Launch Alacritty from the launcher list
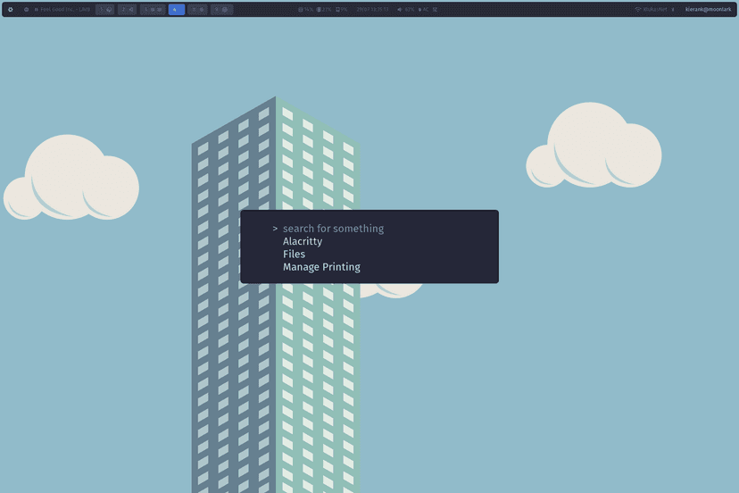The image size is (739, 493). coord(303,241)
